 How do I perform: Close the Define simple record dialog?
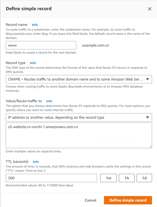(150, 9)
